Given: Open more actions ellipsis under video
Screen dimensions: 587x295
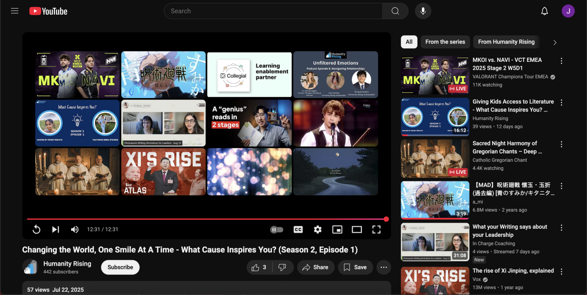Looking at the screenshot, I should pyautogui.click(x=384, y=267).
